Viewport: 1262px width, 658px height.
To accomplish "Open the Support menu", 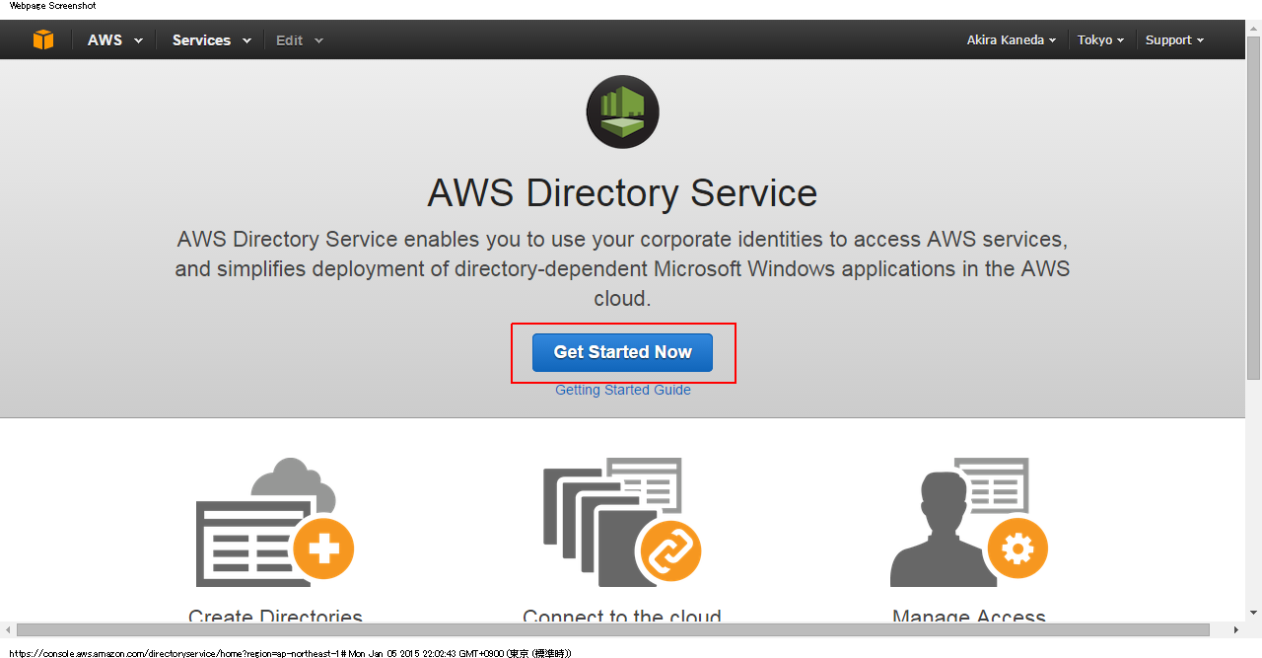I will (1174, 40).
